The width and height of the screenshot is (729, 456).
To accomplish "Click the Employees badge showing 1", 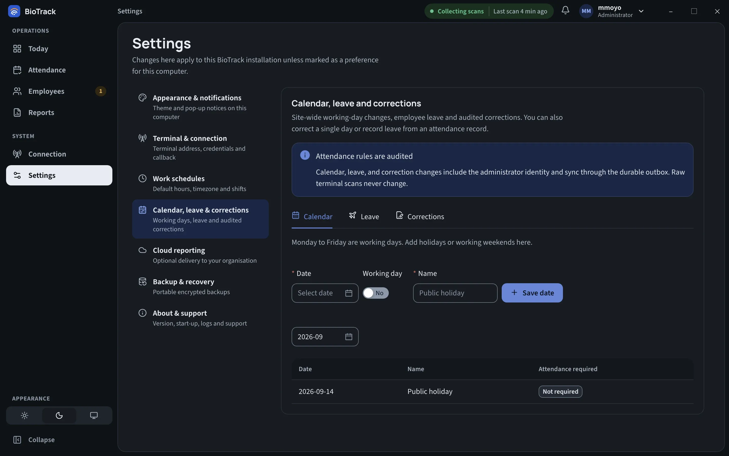I will [x=100, y=91].
